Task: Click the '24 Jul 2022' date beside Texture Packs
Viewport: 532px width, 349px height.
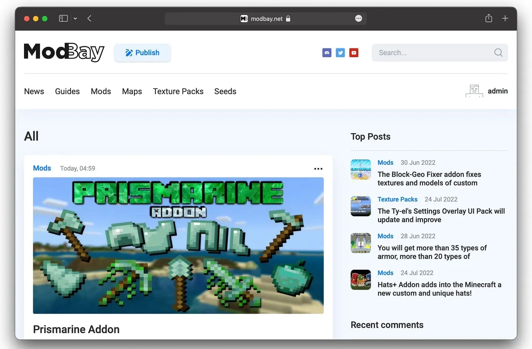Action: click(441, 199)
